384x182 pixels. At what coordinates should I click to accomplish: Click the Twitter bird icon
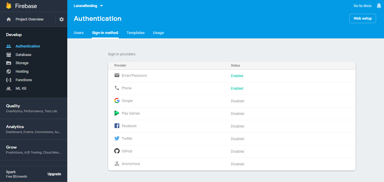pyautogui.click(x=117, y=138)
